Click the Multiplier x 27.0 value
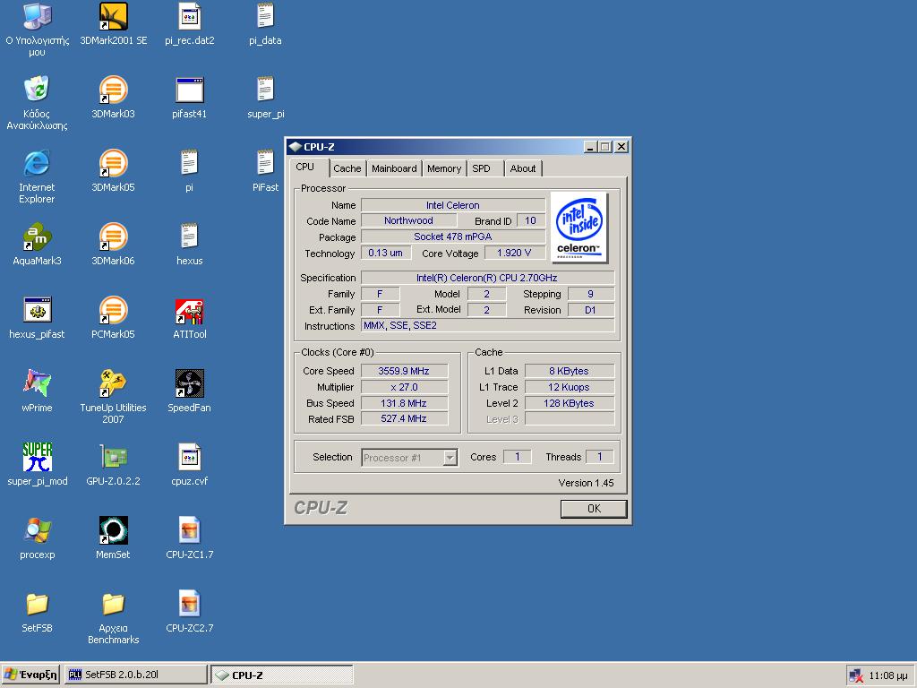917x688 pixels. click(404, 387)
